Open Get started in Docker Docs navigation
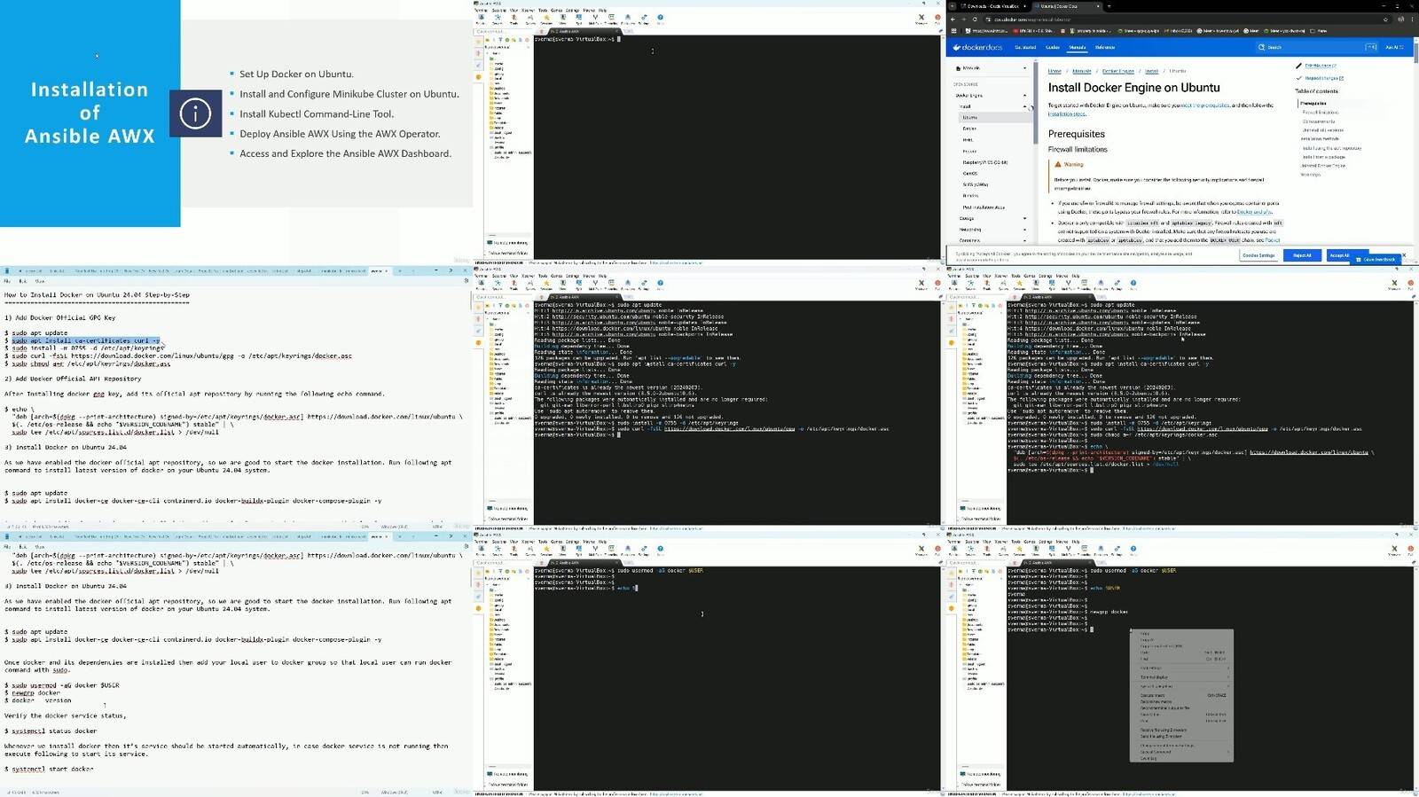1419x797 pixels. tap(1025, 47)
